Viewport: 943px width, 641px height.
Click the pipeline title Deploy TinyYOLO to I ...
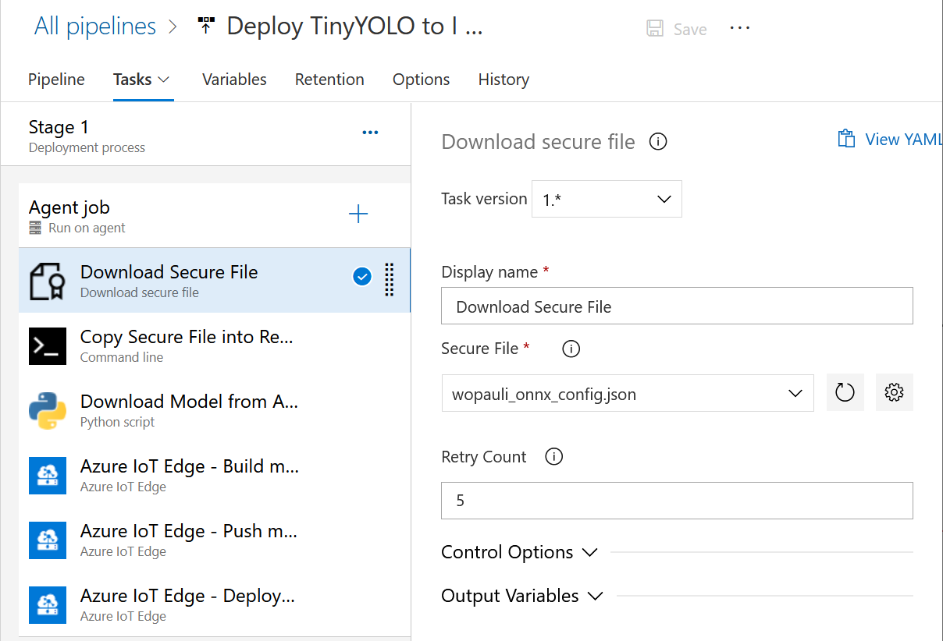354,26
